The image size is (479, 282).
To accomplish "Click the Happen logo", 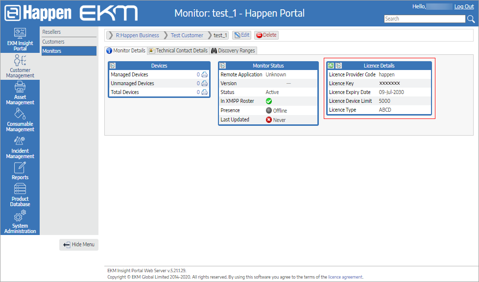I will 38,13.
